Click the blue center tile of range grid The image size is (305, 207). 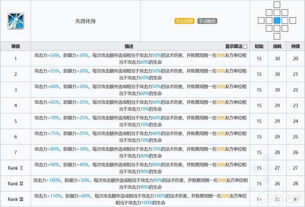pos(277,21)
